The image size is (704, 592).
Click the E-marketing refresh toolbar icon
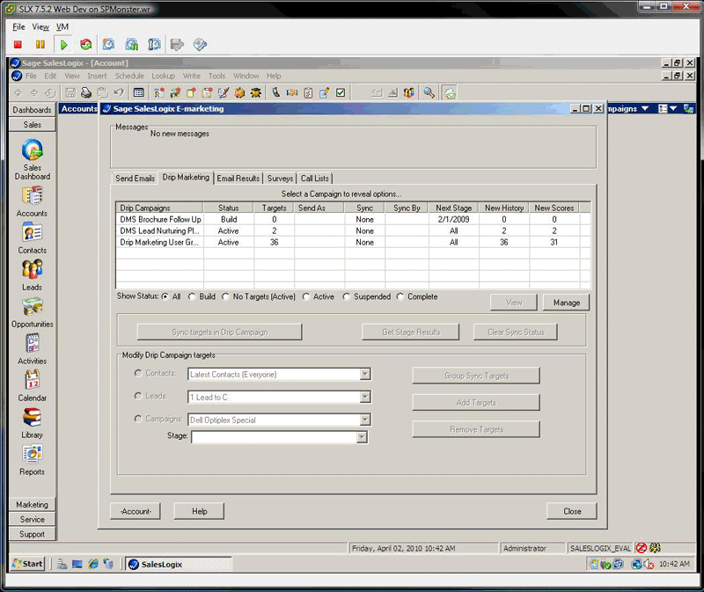450,93
